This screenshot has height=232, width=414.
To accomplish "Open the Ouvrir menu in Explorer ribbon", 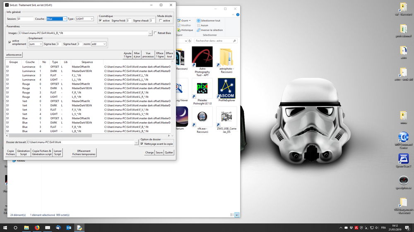I will 184,21.
